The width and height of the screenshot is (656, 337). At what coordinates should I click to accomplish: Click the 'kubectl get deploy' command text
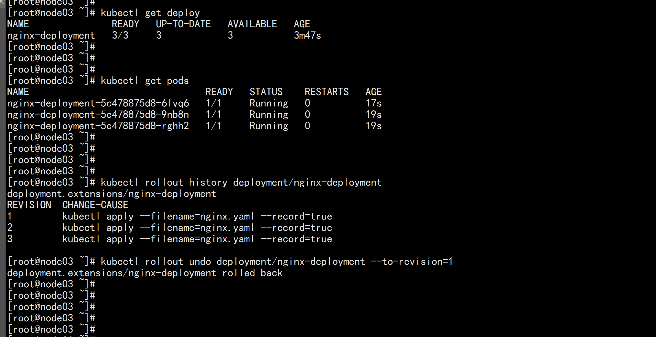(150, 13)
